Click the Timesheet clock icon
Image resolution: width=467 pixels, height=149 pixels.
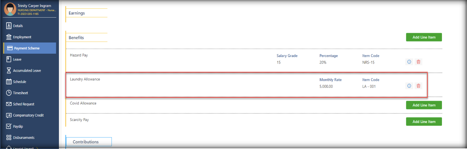(x=9, y=93)
